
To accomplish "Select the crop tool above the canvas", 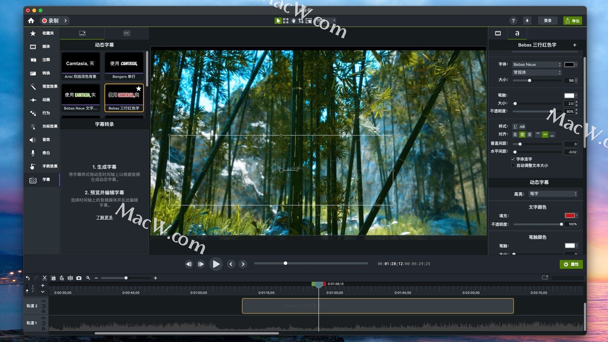I will pyautogui.click(x=301, y=21).
